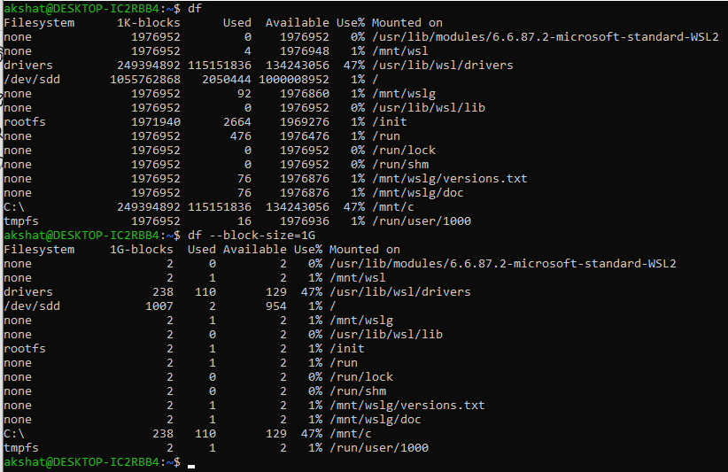Click the '/mnt/wslg/versions.txt' path in the first table
728x472 pixels.
(x=449, y=179)
